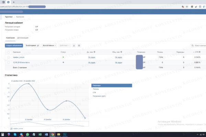Image resolution: width=206 pixels, height=137 pixels.
Task: Set daily limit 'Не задан' for 'трафик_услуга'
Action: pyautogui.click(x=92, y=57)
